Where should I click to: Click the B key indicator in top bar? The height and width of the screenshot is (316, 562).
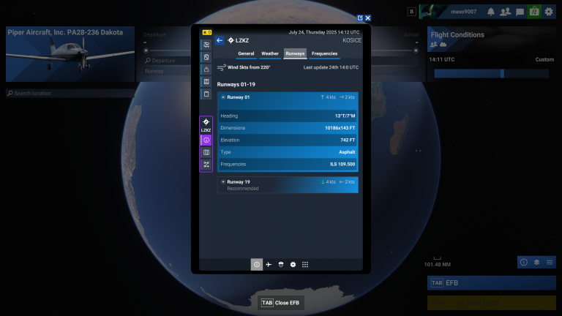pos(411,12)
